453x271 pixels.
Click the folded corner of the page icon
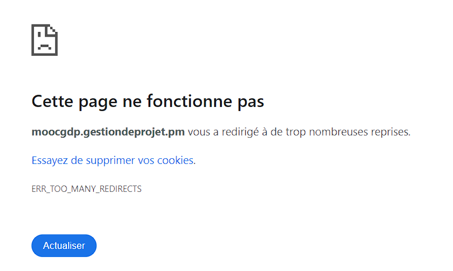click(x=53, y=29)
